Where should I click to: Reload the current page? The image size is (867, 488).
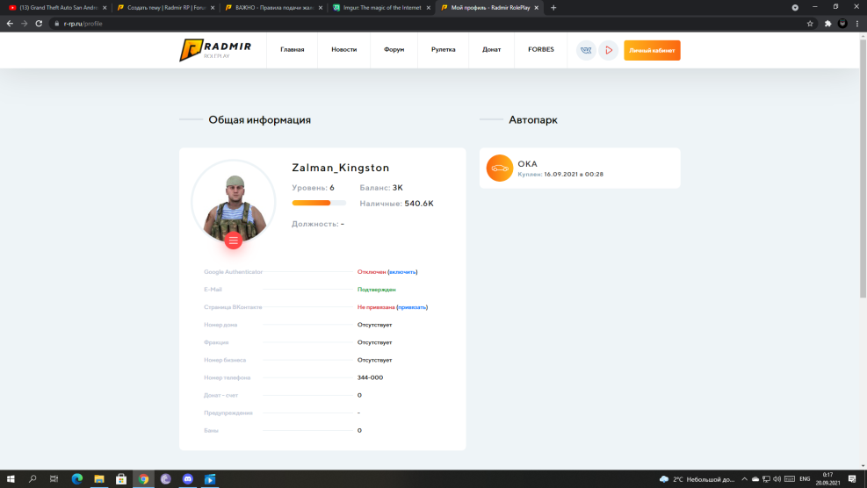coord(39,24)
